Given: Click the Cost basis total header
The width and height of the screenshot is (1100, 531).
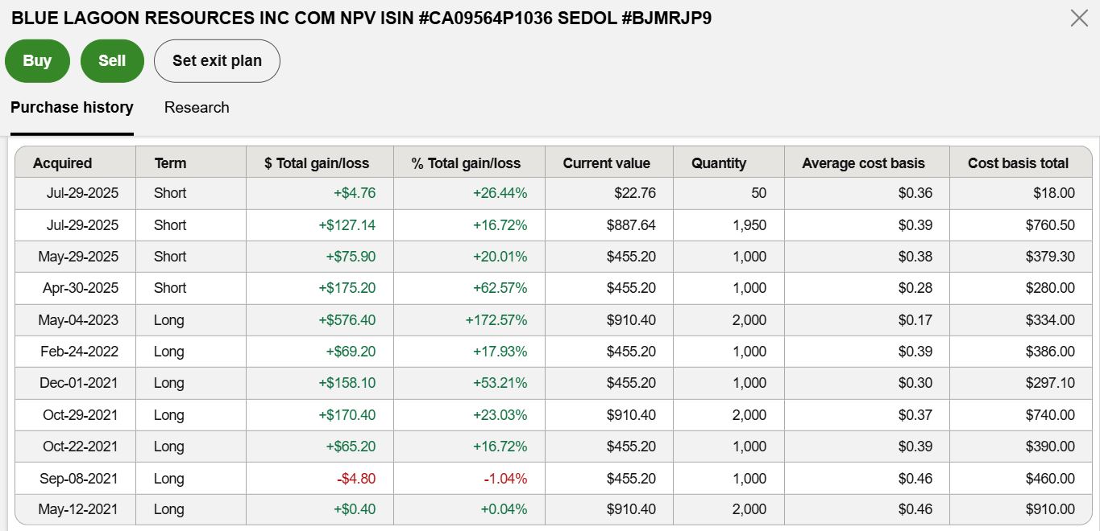Looking at the screenshot, I should (1018, 163).
